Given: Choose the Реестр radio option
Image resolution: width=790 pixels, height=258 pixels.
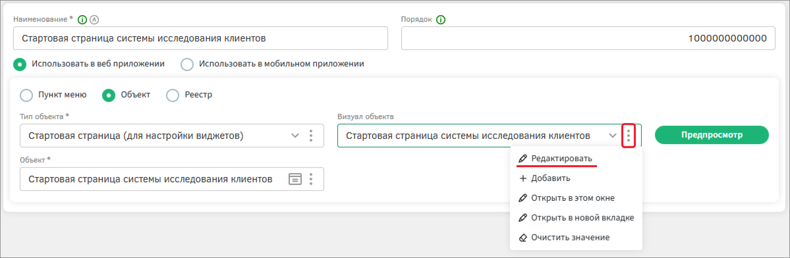Looking at the screenshot, I should tap(173, 95).
